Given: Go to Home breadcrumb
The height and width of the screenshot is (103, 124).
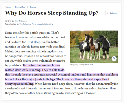Looking at the screenshot, I should click(8, 7).
